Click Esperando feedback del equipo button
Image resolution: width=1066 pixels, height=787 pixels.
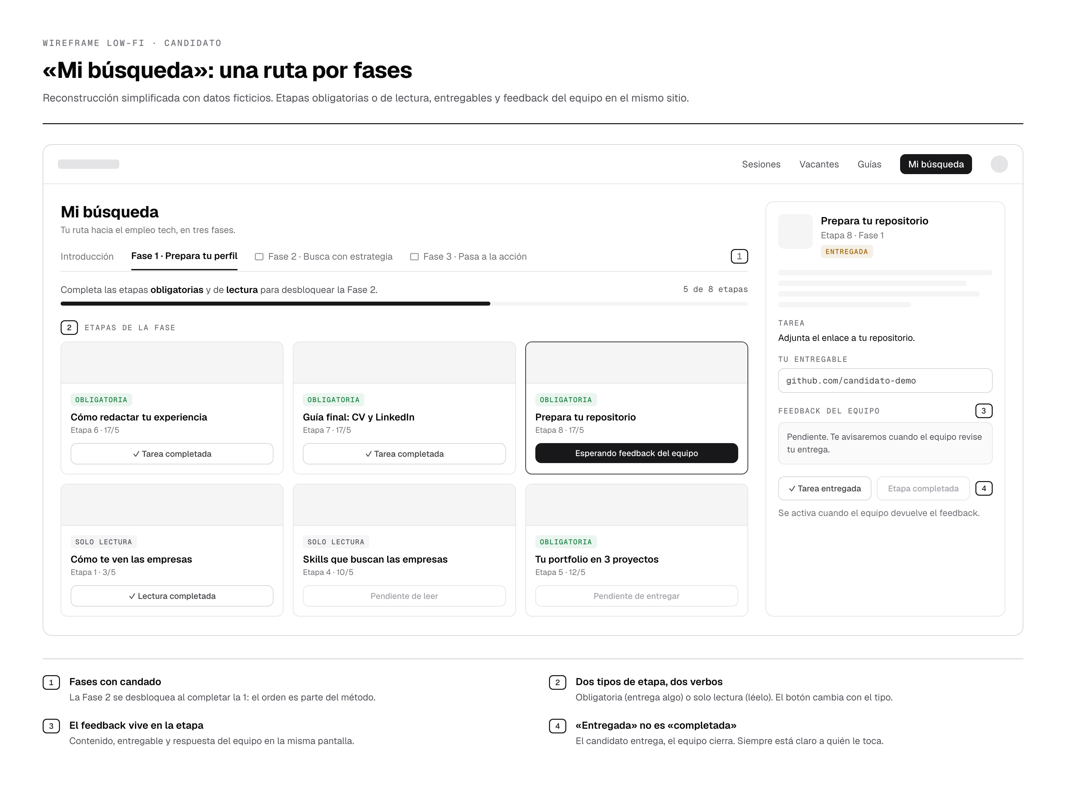click(636, 453)
